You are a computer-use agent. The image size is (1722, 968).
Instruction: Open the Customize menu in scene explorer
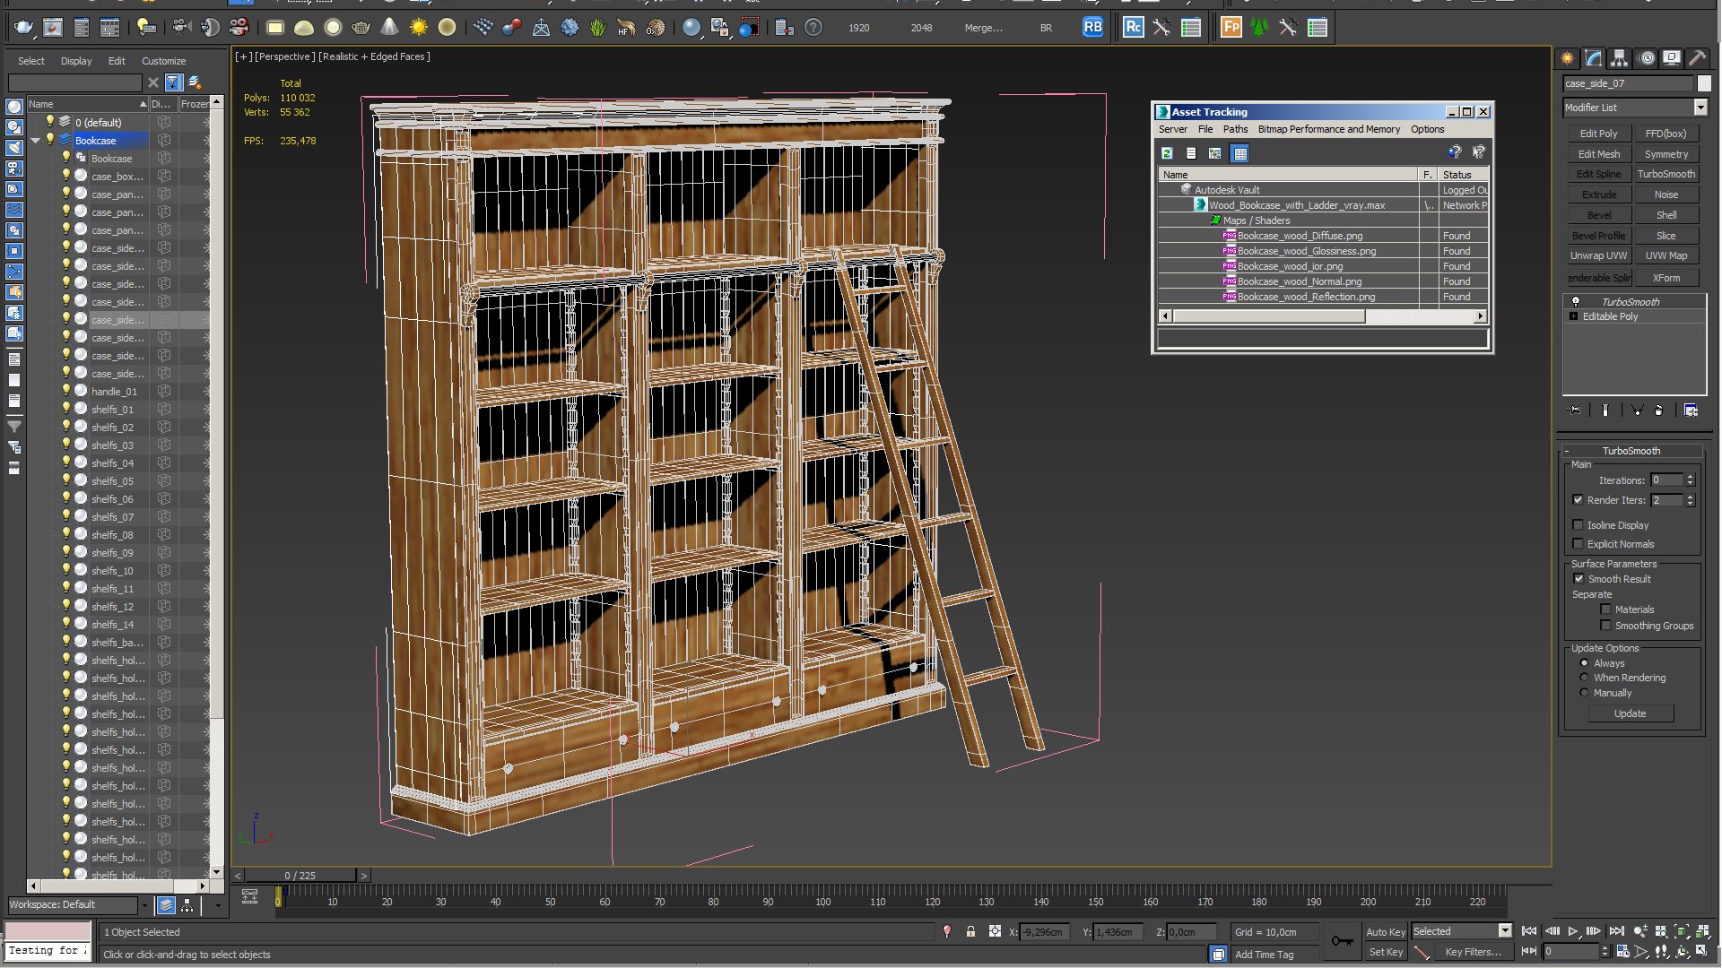[163, 61]
